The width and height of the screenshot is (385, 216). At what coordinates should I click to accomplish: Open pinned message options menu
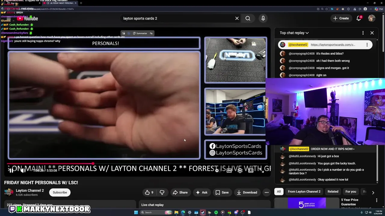point(367,45)
